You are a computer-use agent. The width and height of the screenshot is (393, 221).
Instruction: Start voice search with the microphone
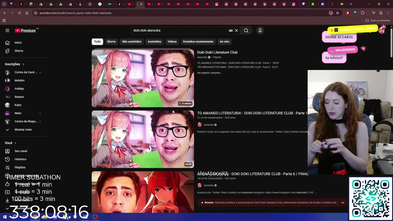tap(260, 30)
